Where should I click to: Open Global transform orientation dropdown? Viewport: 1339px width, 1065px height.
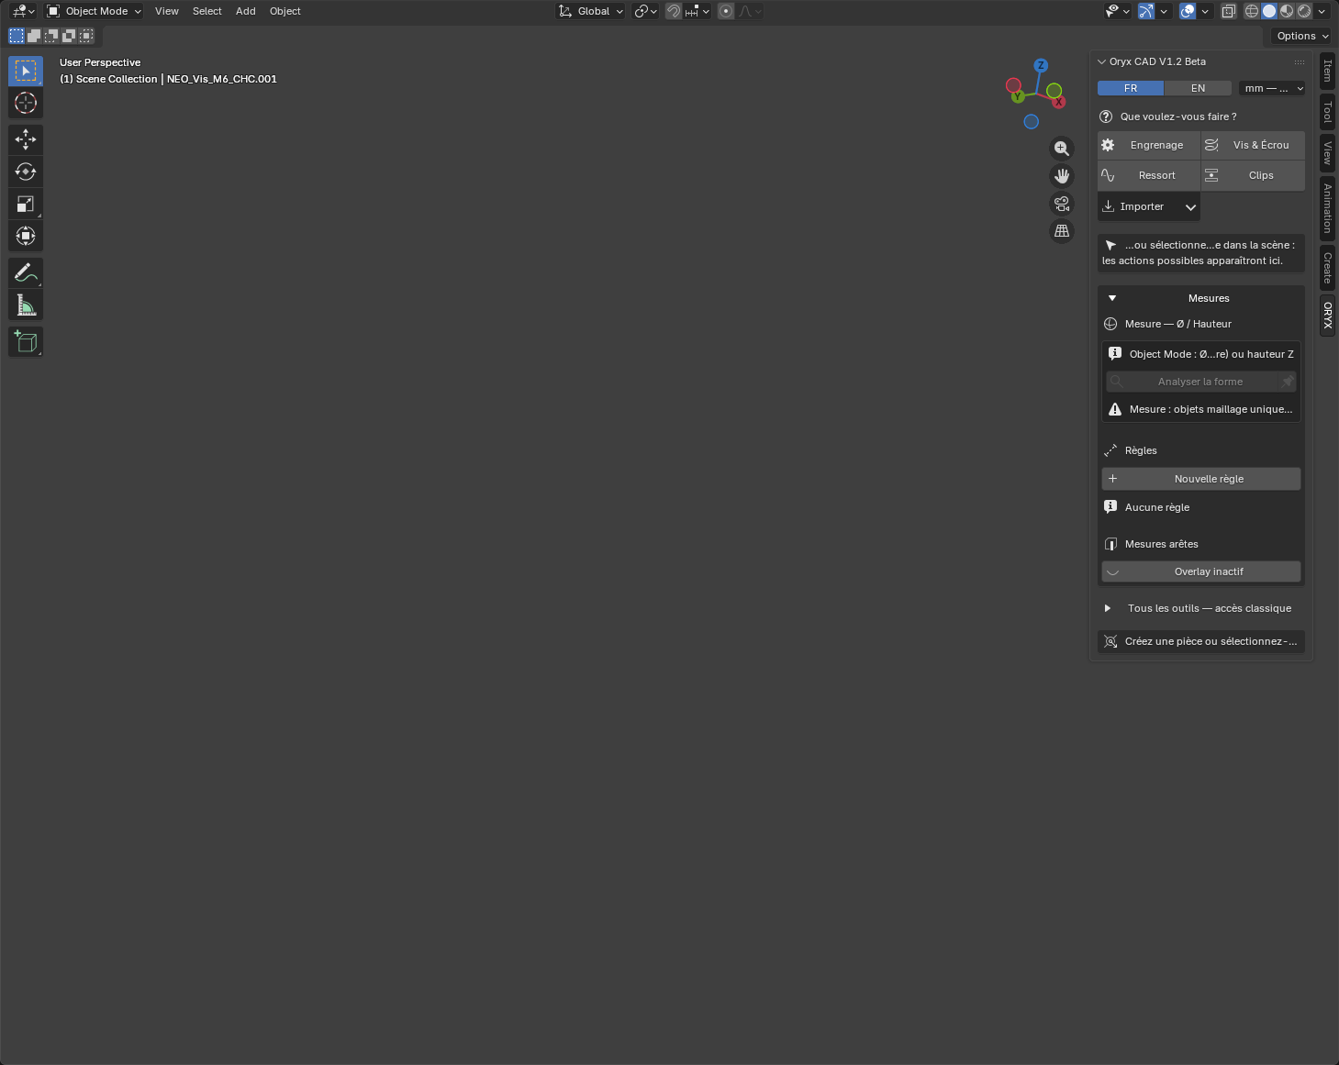[591, 11]
